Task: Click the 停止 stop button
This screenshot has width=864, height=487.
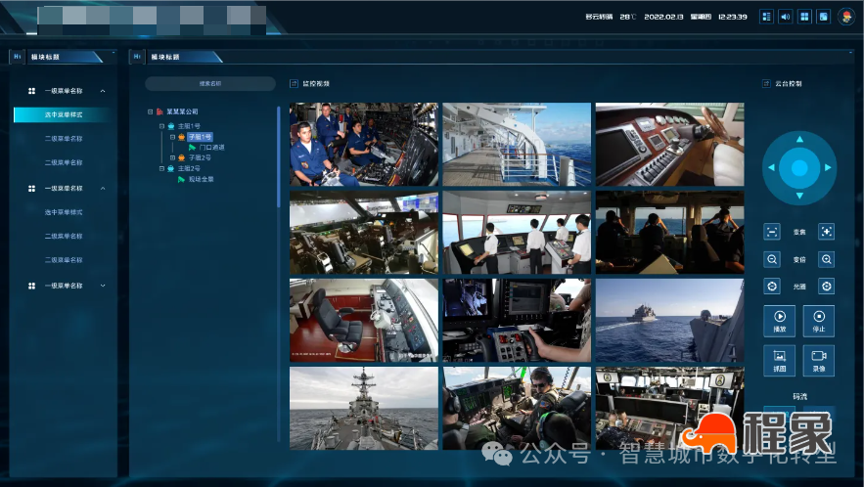Action: coord(819,320)
